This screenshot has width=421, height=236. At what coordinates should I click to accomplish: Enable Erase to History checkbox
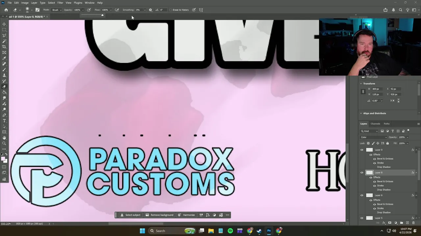pos(171,10)
